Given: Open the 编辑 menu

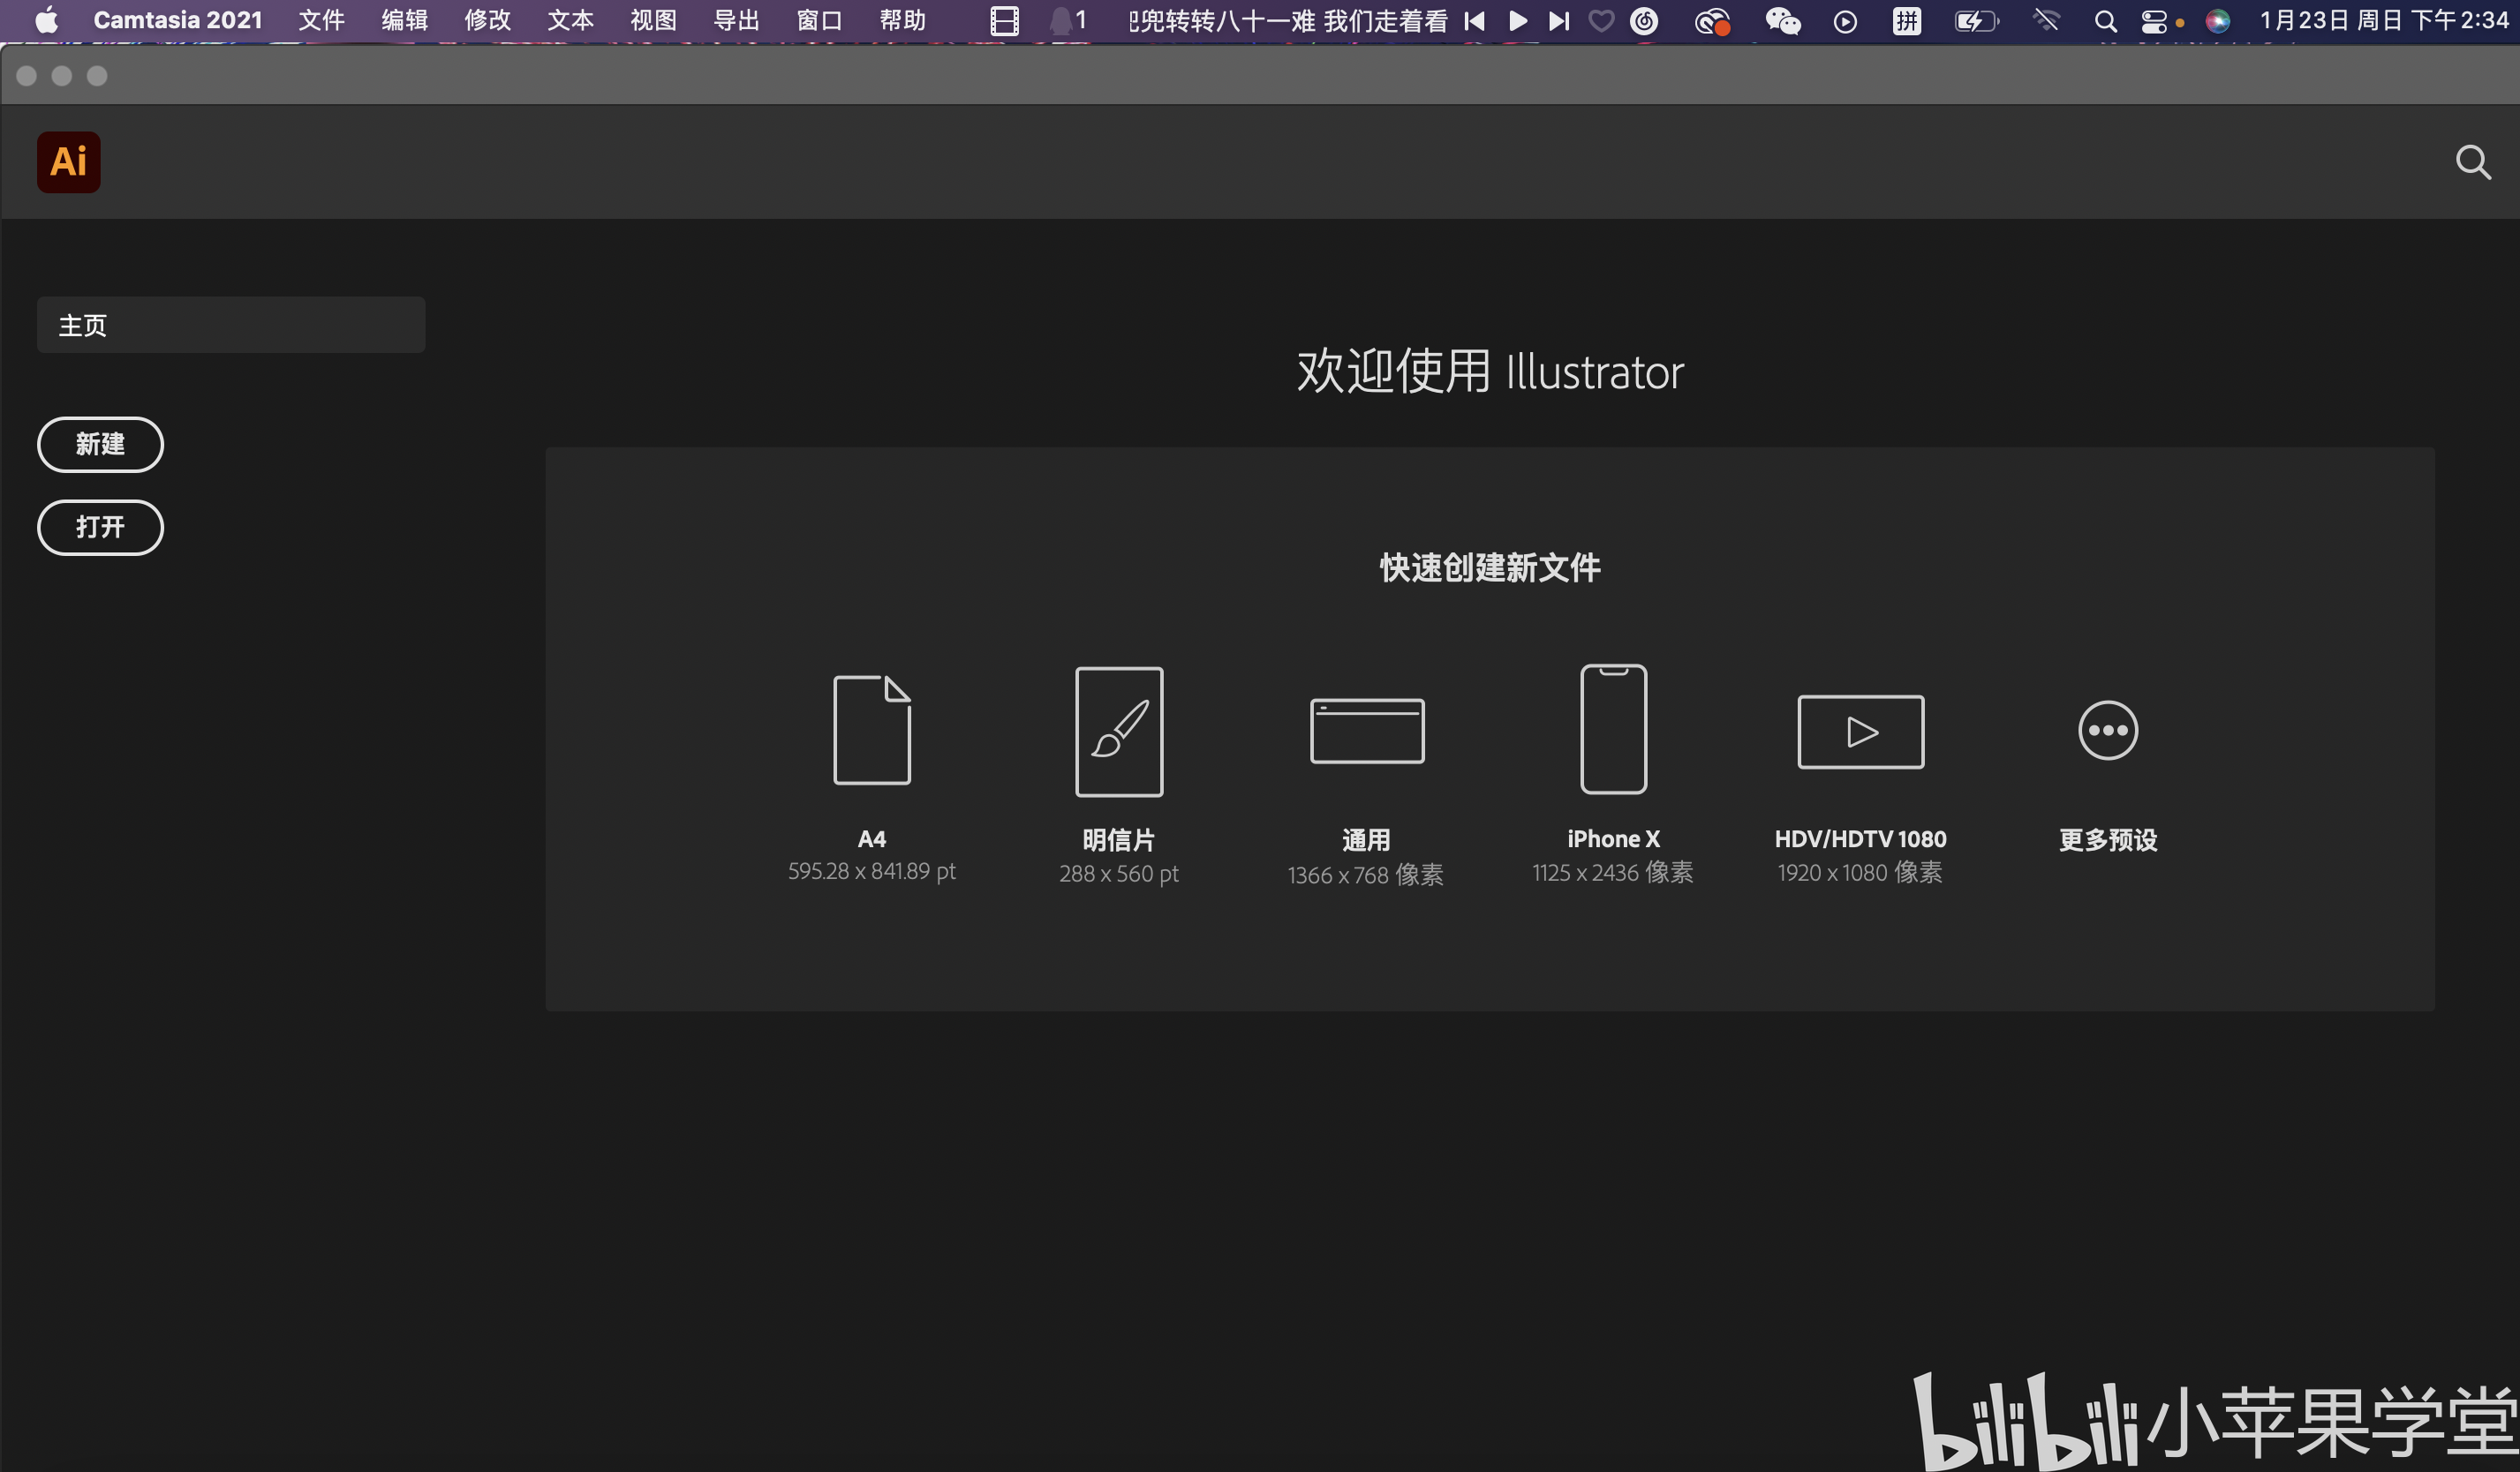Looking at the screenshot, I should (404, 20).
